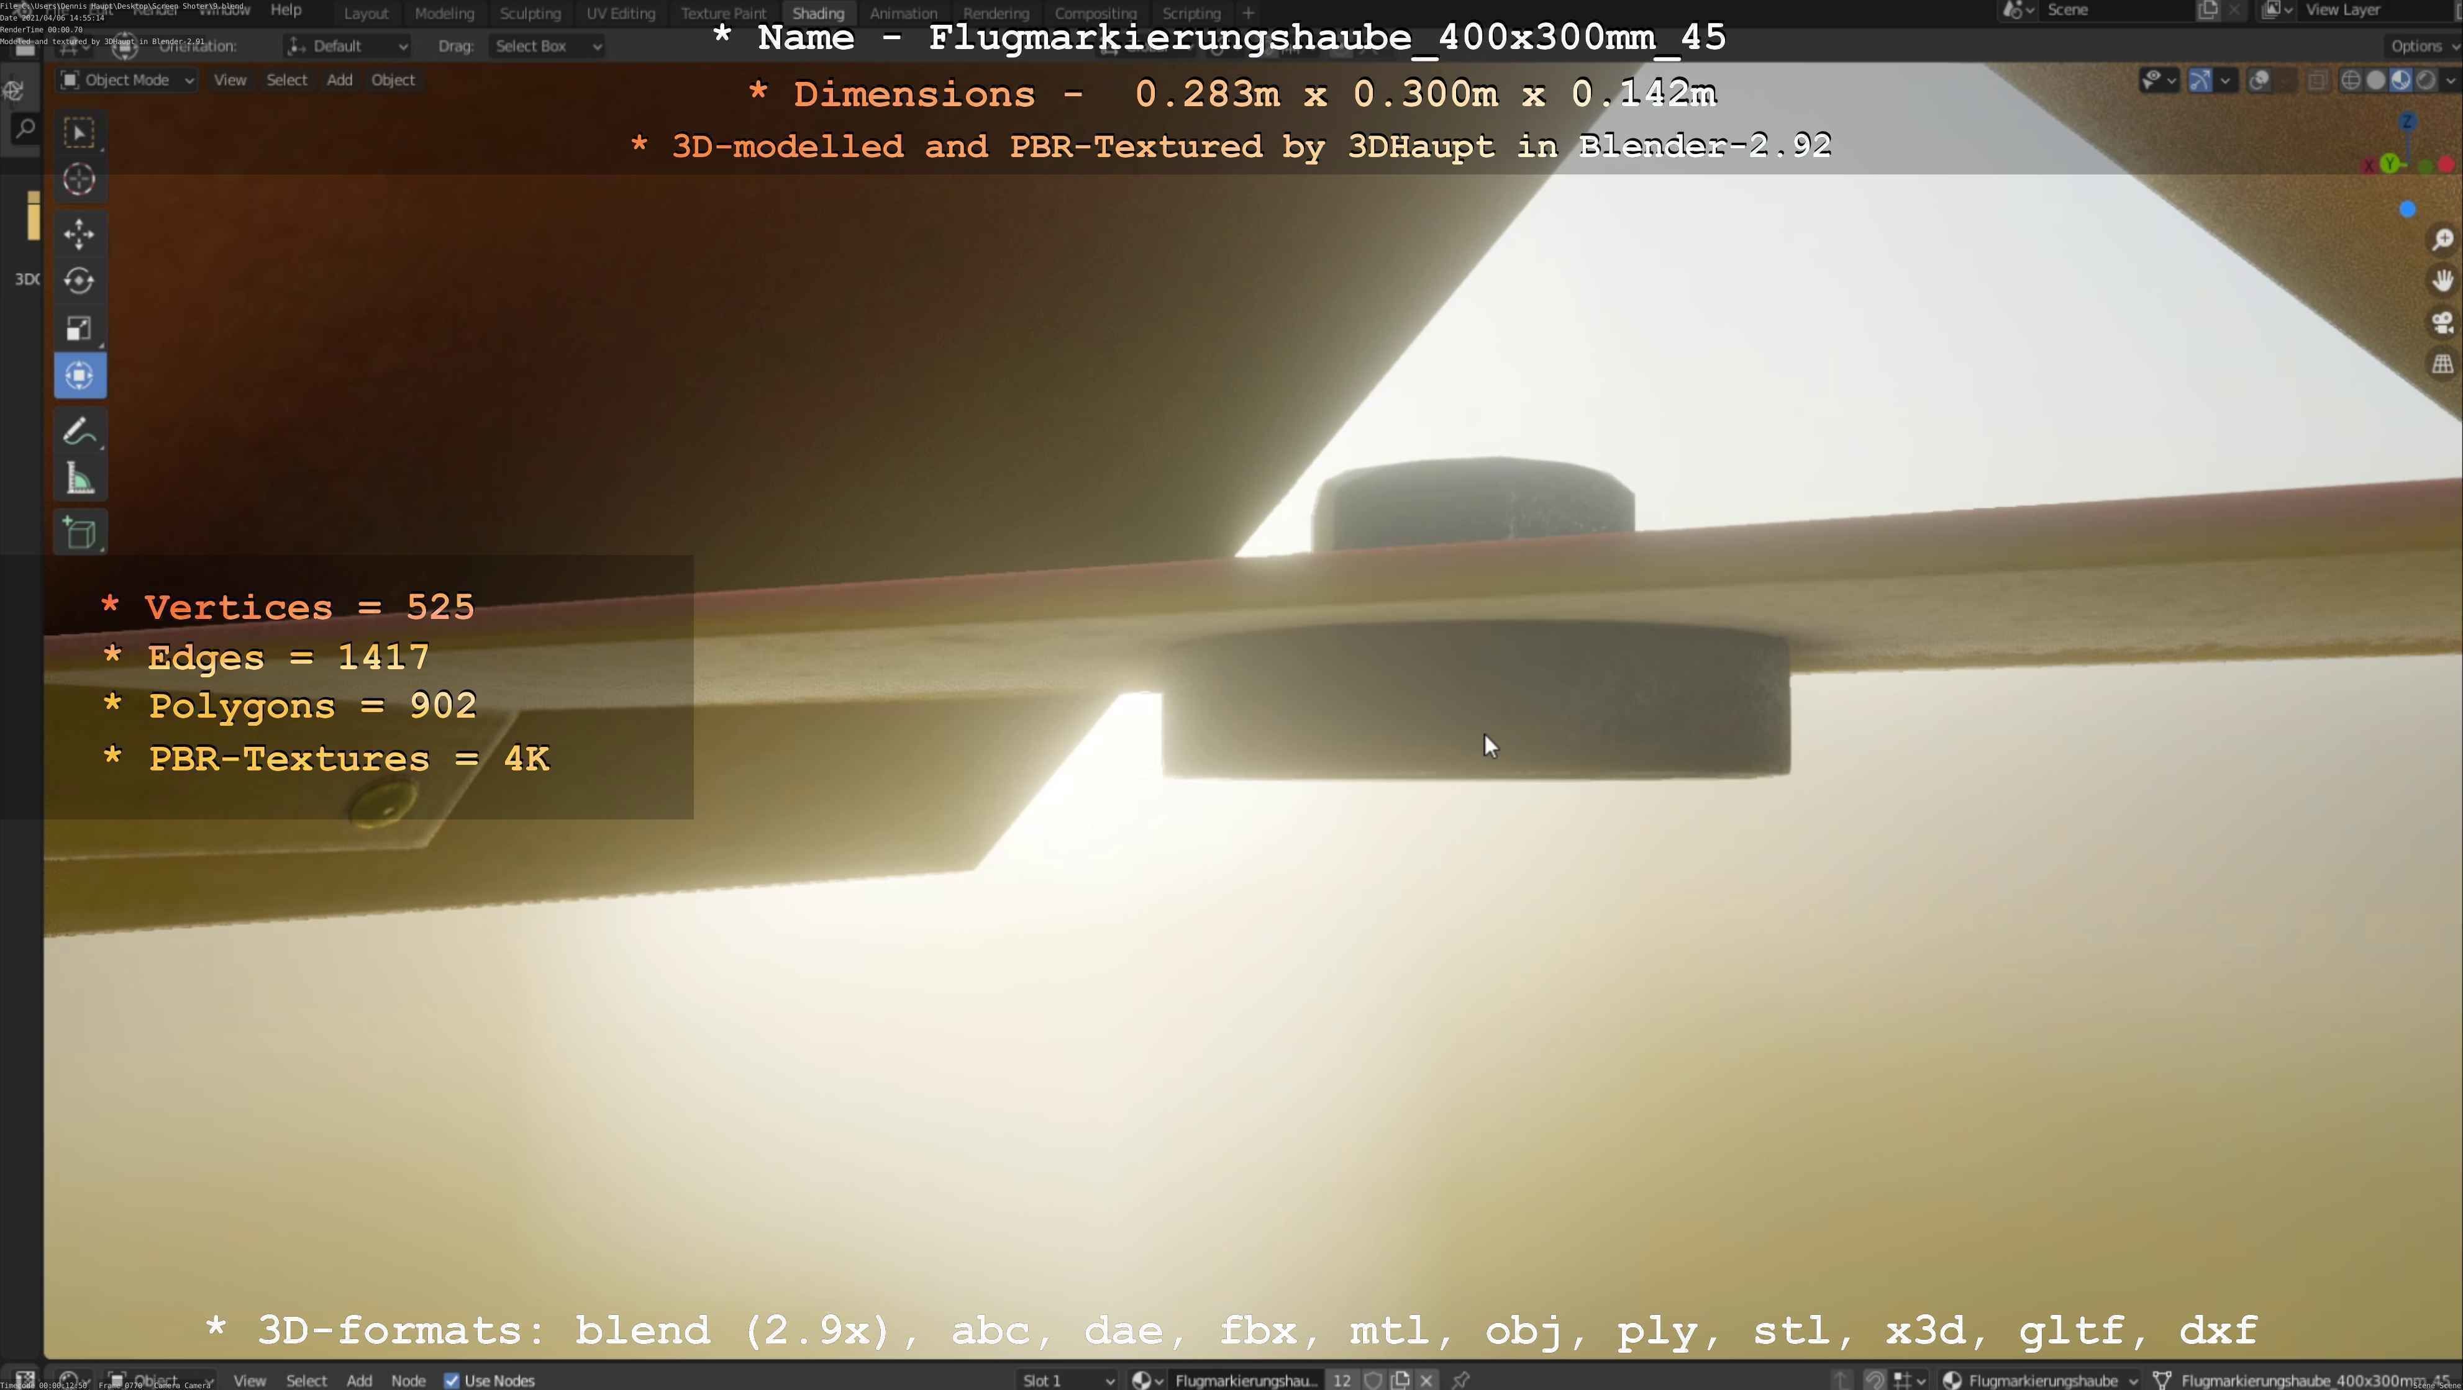Click the Flugmarkierungshau... material name field
The image size is (2463, 1390).
(x=1246, y=1379)
